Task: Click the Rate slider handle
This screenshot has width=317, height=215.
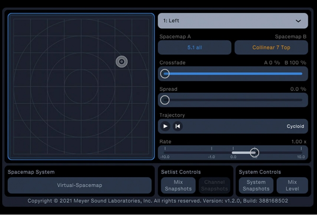Action: pos(254,152)
